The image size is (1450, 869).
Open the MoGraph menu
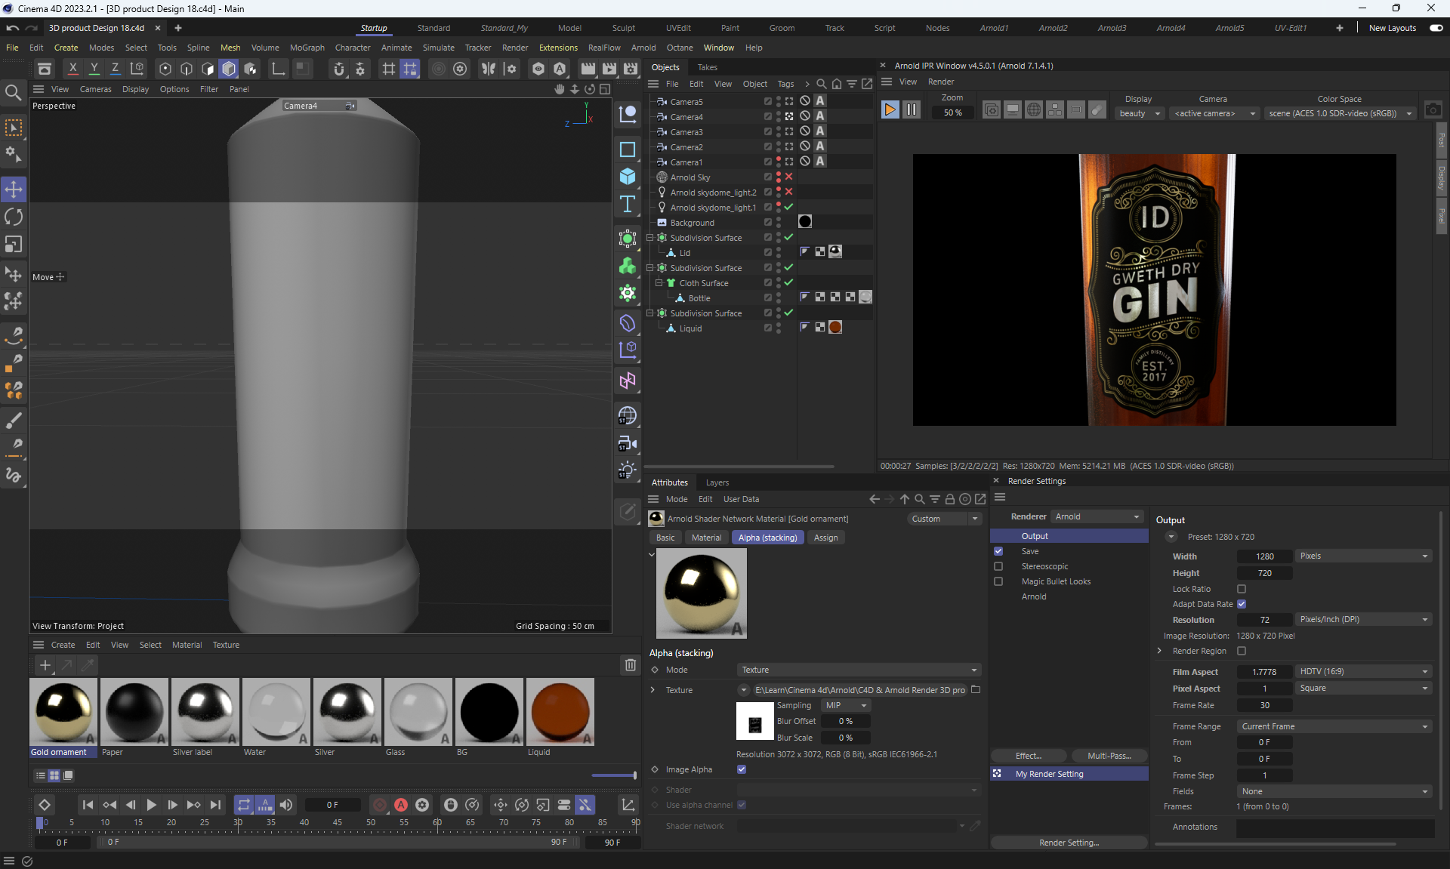click(x=307, y=48)
